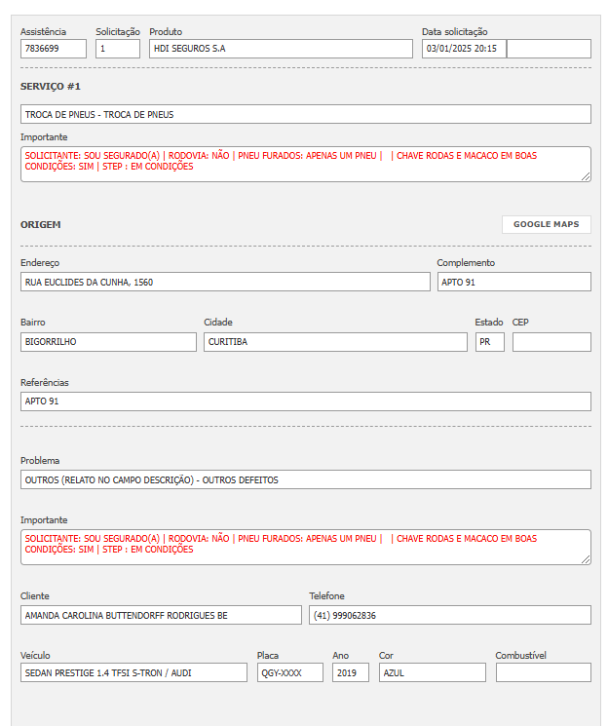
Task: Select the Referências field
Action: (x=305, y=401)
